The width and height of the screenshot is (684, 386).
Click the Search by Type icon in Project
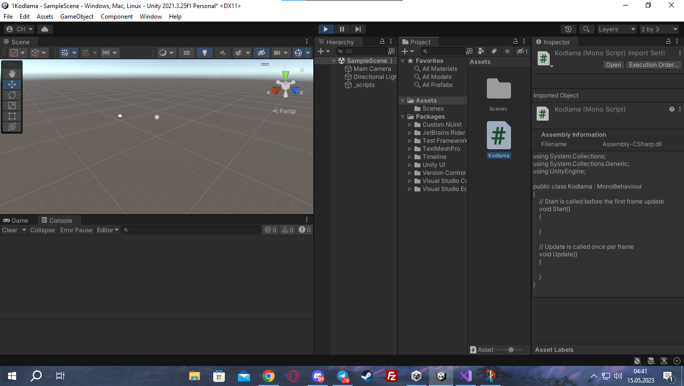coord(481,51)
